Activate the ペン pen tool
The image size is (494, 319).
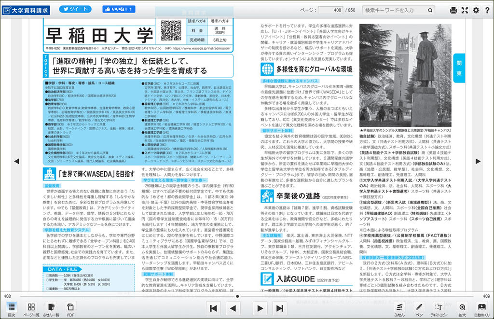click(419, 309)
